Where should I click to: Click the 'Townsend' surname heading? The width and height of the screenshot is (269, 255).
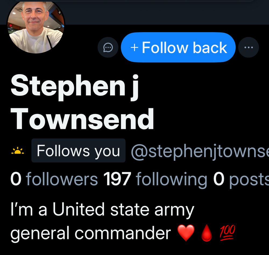82,119
